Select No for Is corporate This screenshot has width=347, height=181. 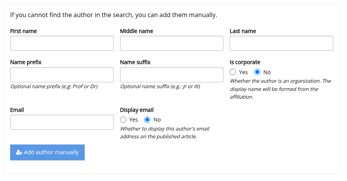(x=257, y=72)
